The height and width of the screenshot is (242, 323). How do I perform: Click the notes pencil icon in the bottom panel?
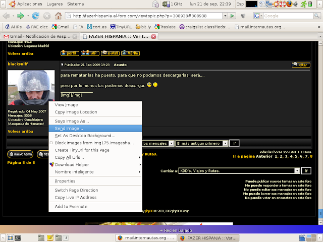50,238
